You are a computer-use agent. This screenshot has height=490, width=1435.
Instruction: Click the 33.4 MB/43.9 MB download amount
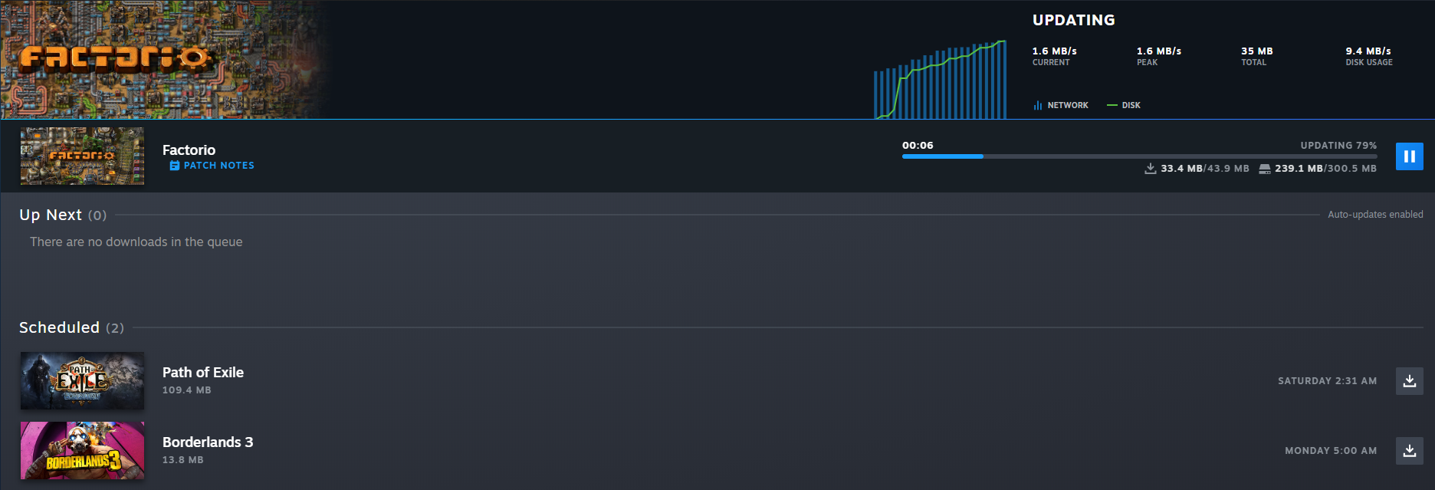(1205, 169)
